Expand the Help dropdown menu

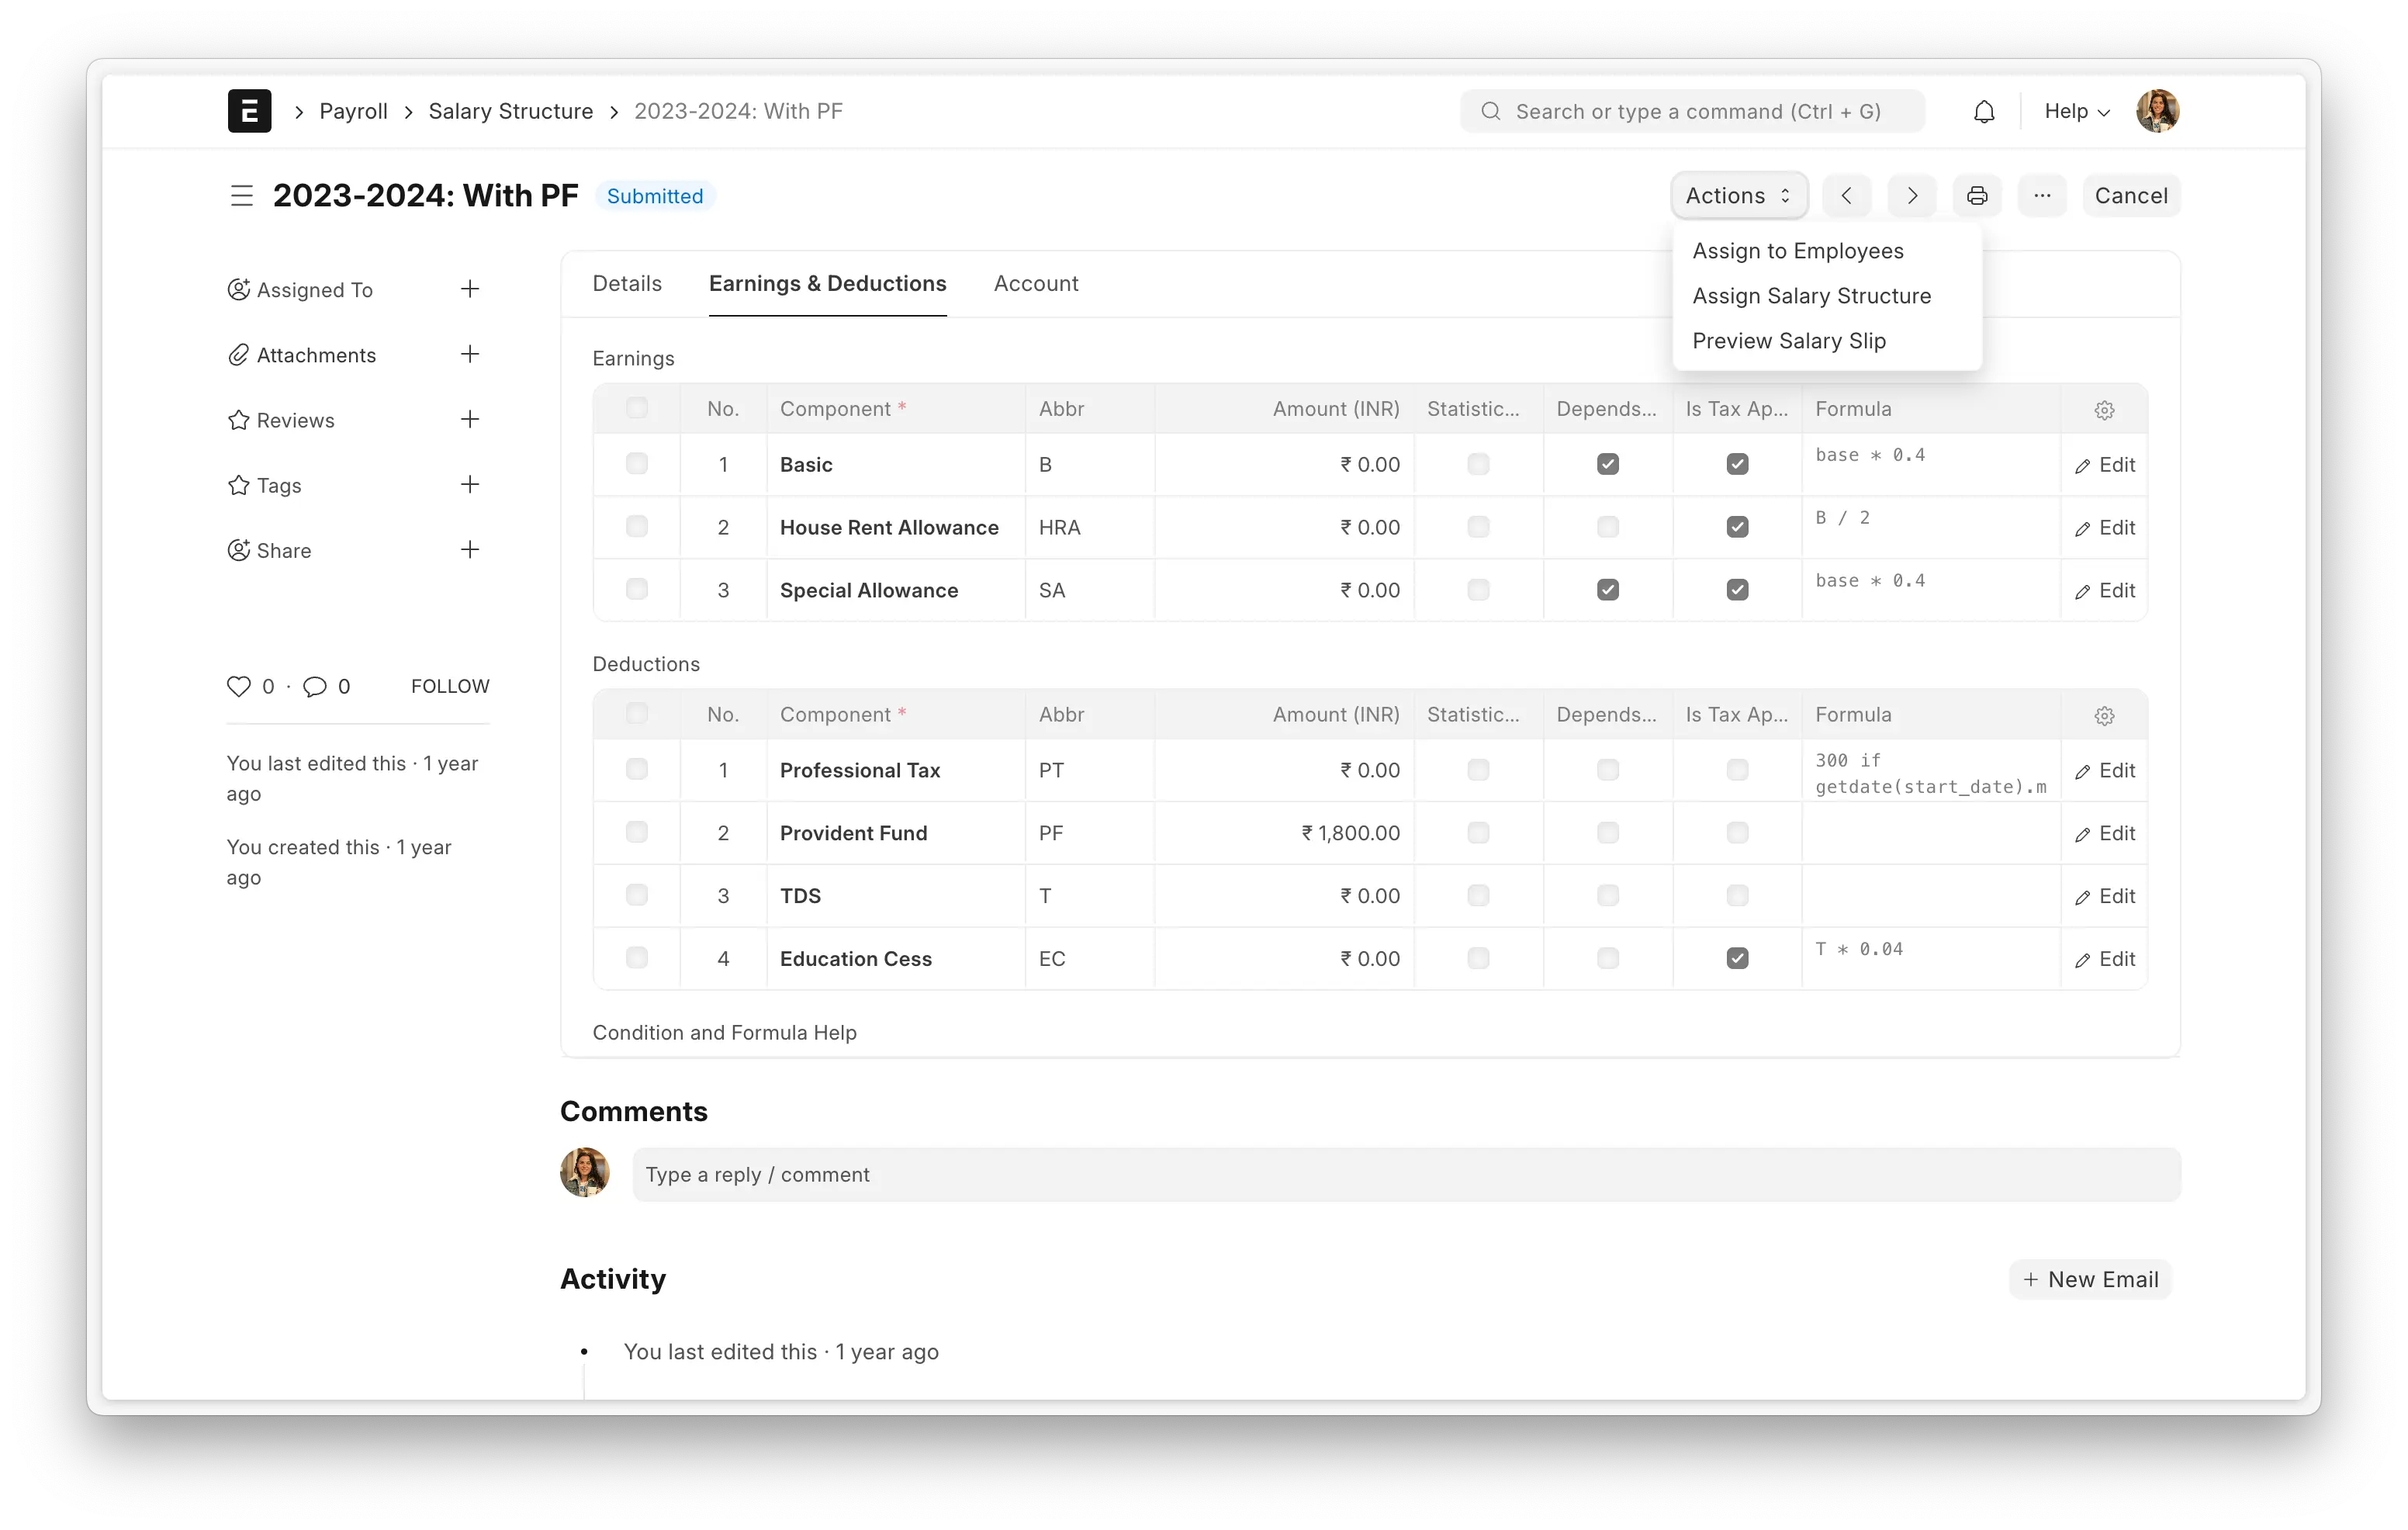2076,112
